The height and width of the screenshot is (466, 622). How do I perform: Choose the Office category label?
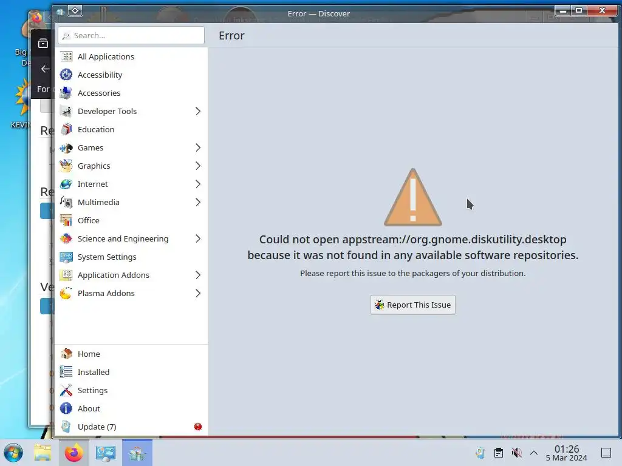(89, 221)
